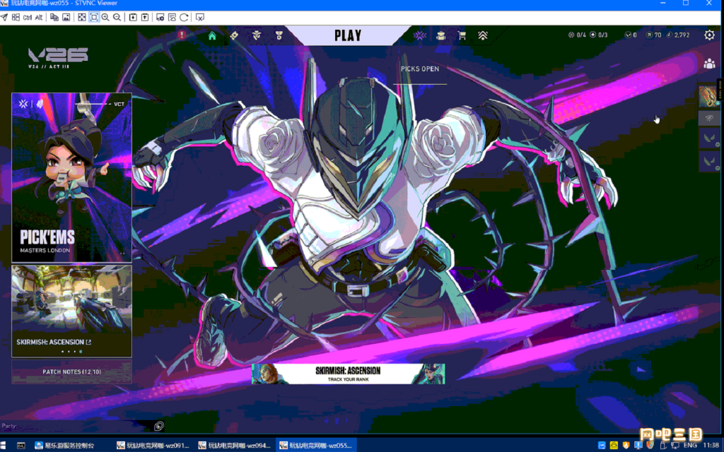This screenshot has height=452, width=724.
Task: Open the four-squares grid toolbar icon
Action: 16,17
